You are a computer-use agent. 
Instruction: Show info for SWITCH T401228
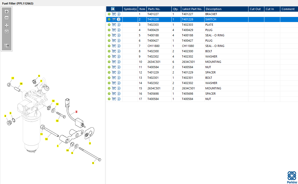pos(119,19)
